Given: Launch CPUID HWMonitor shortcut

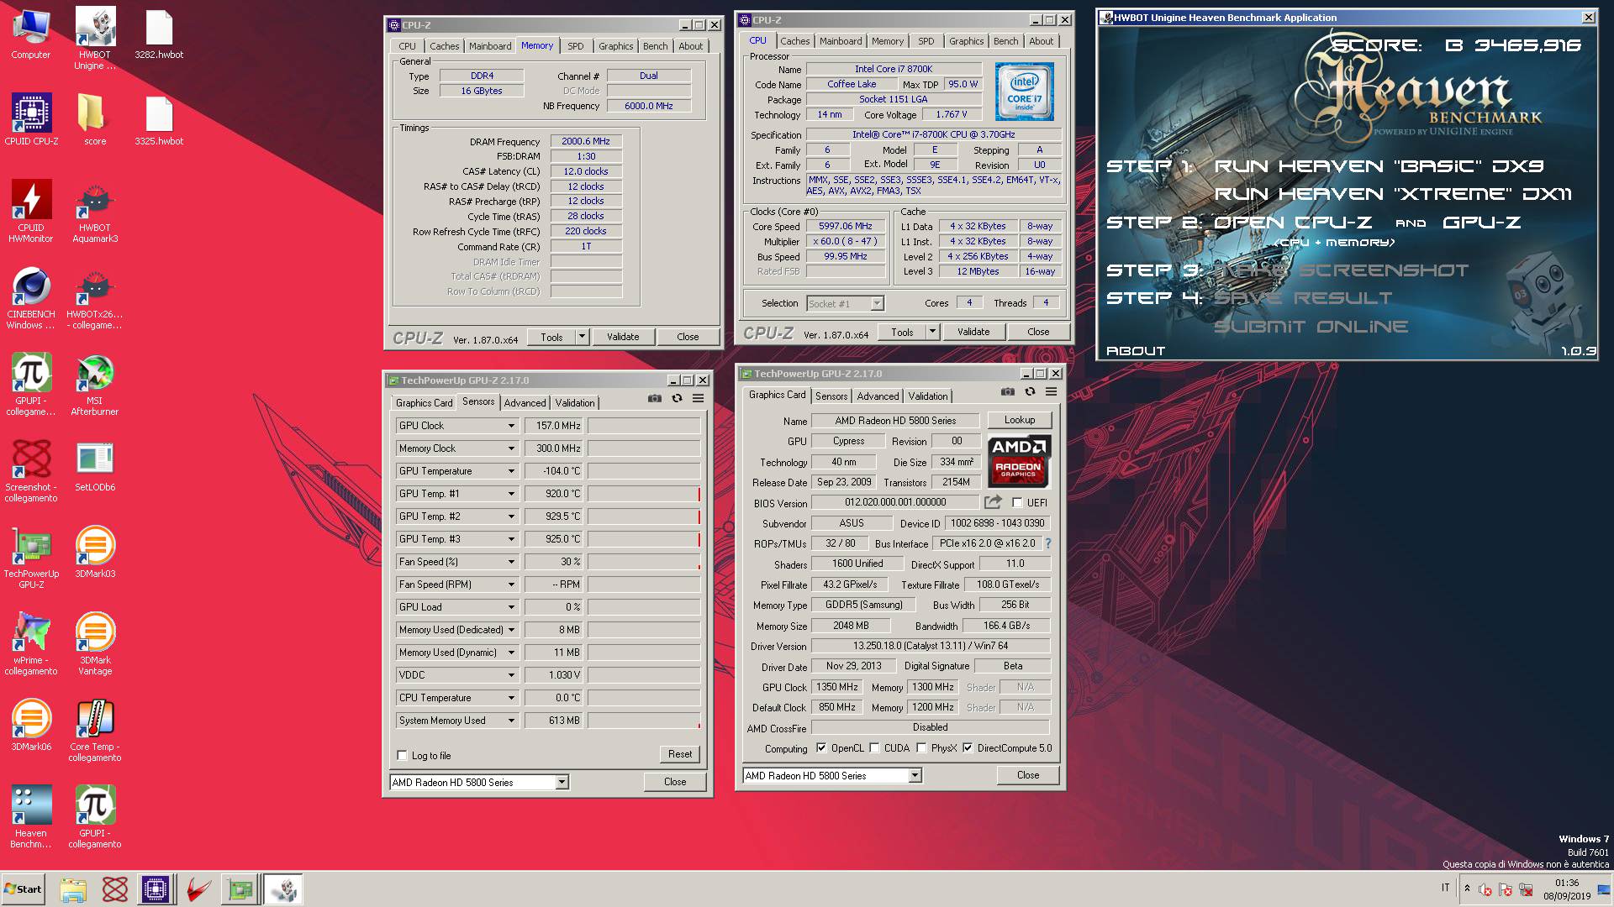Looking at the screenshot, I should (x=31, y=211).
